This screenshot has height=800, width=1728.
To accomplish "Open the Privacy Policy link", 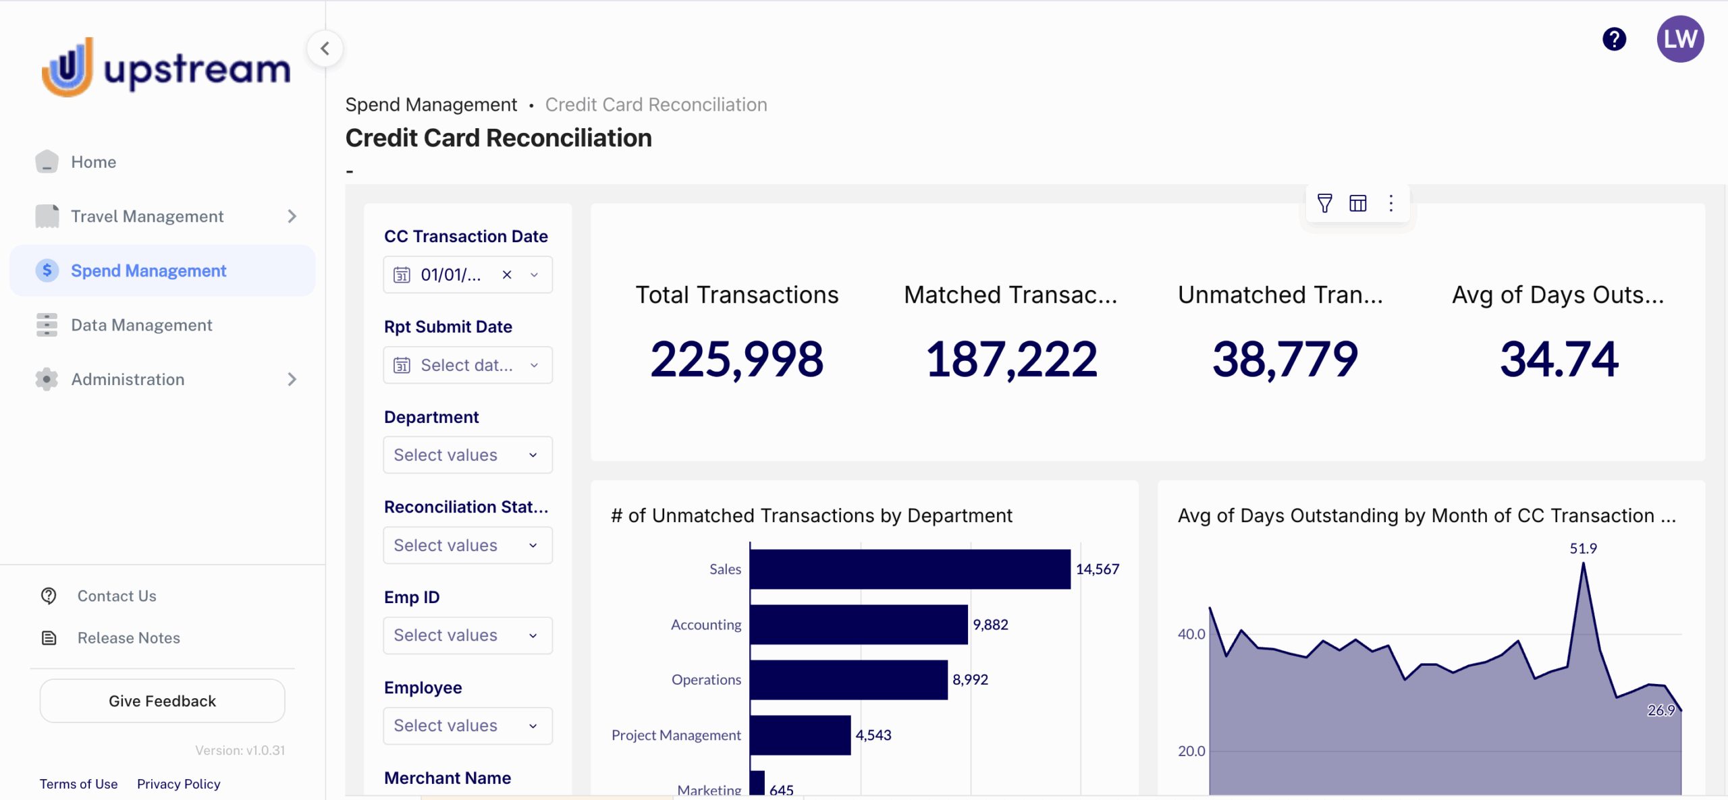I will [178, 784].
